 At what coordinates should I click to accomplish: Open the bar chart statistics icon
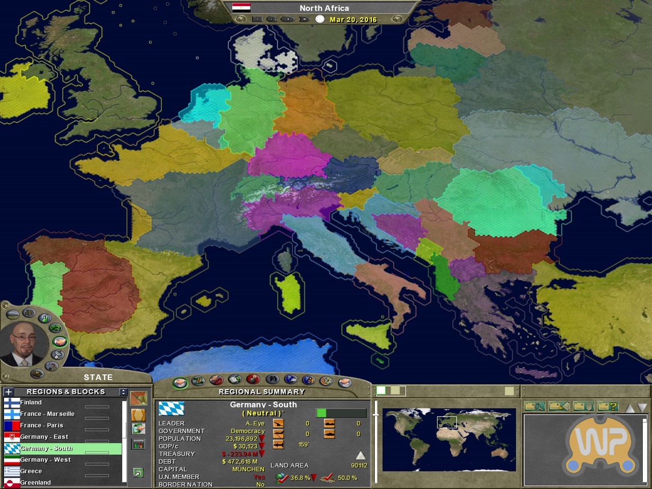tap(138, 445)
